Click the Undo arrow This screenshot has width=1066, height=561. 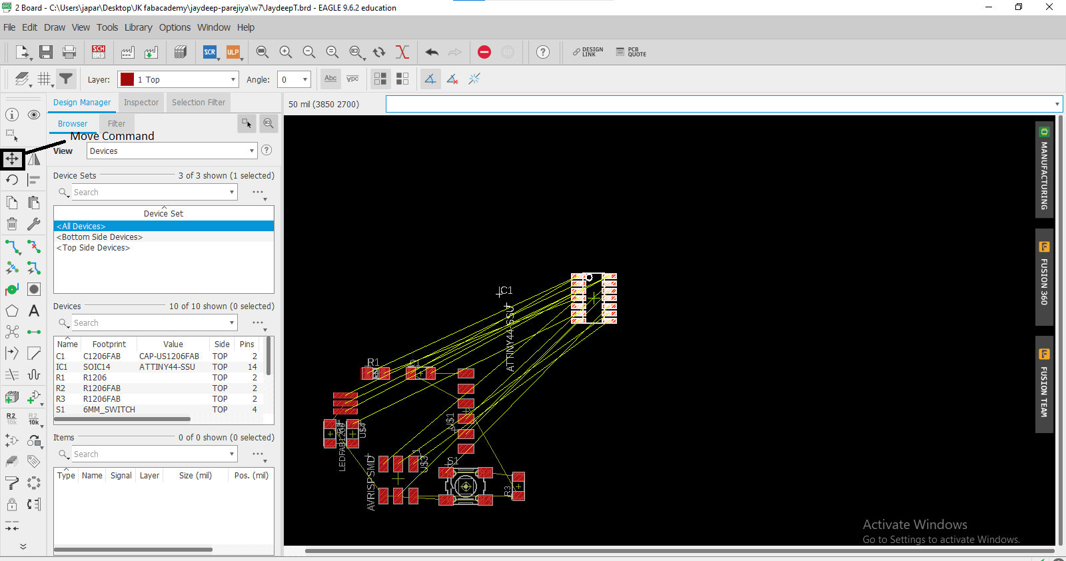pos(432,52)
